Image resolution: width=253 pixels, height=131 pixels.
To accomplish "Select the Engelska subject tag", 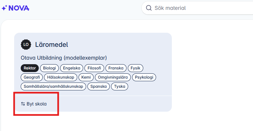I will click(x=72, y=68).
